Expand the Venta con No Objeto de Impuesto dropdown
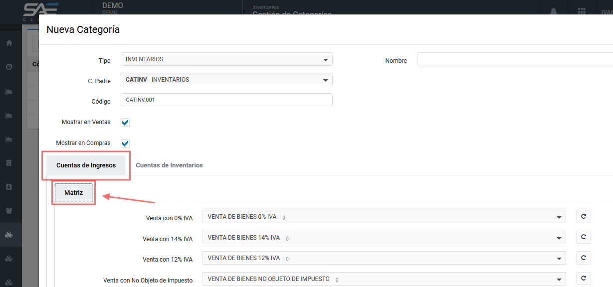Image resolution: width=613 pixels, height=287 pixels. pyautogui.click(x=384, y=279)
